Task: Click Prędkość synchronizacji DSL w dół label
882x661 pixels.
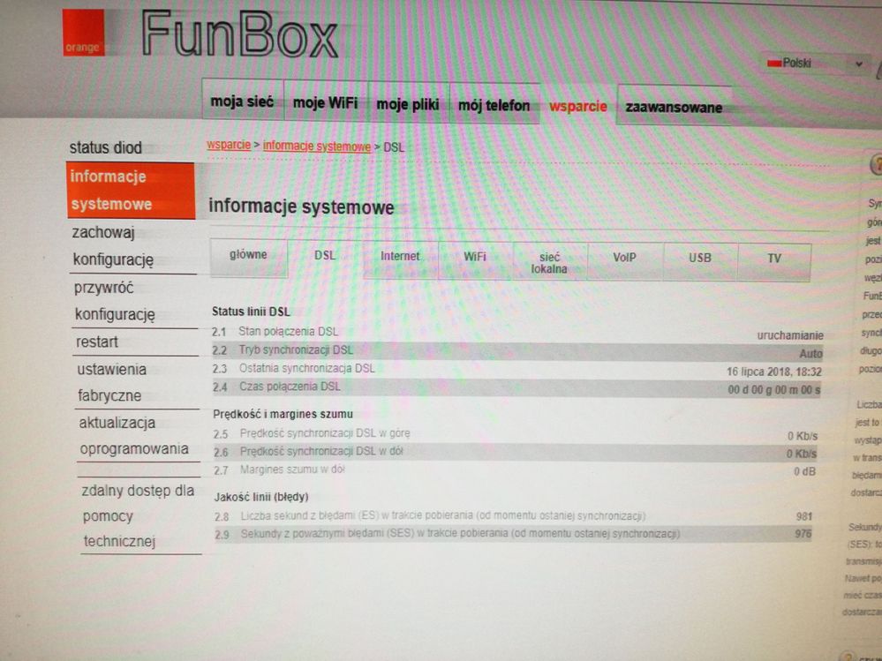Action: pyautogui.click(x=321, y=451)
